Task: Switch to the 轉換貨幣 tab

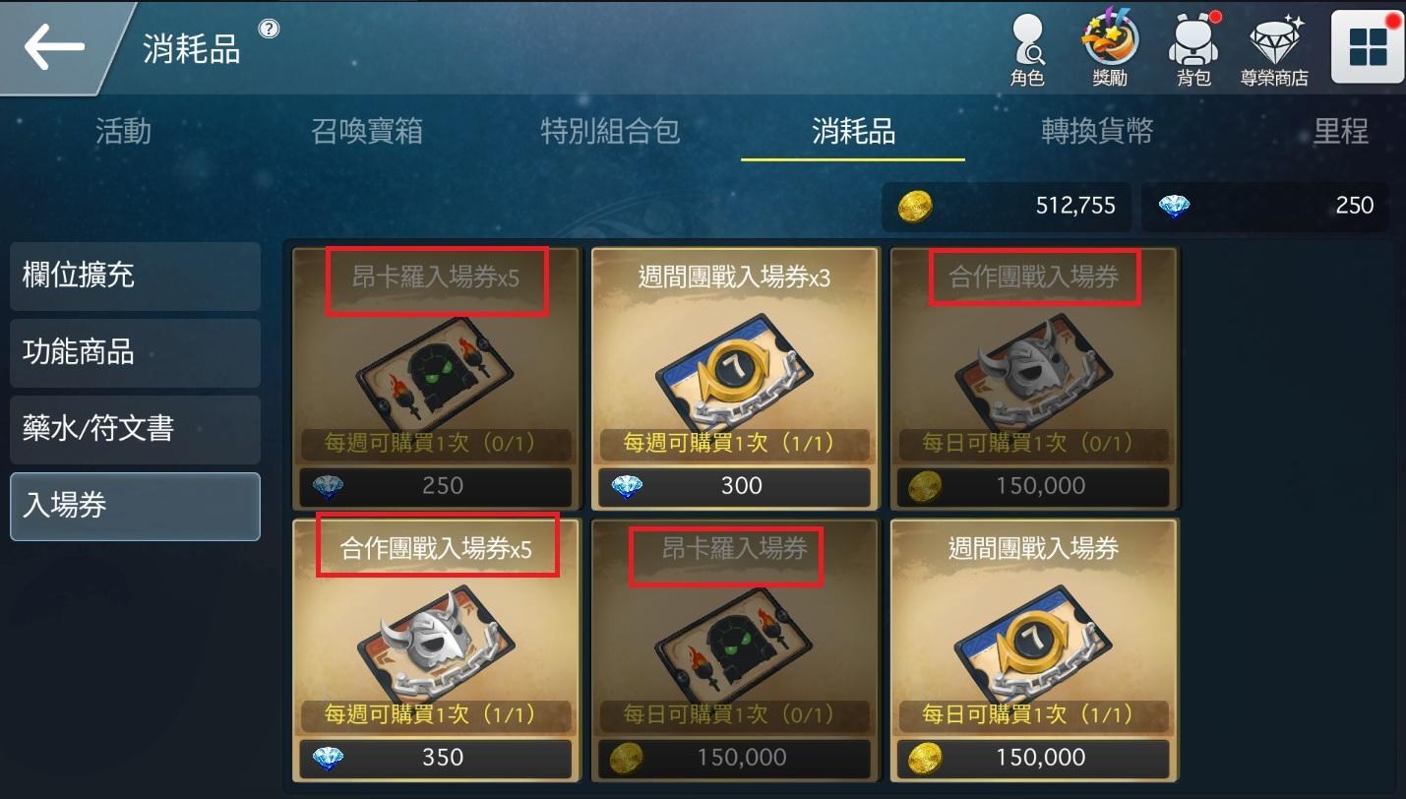Action: pyautogui.click(x=1097, y=131)
